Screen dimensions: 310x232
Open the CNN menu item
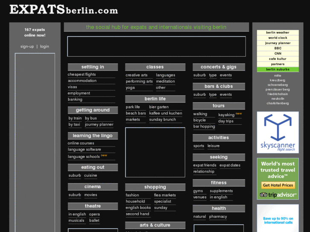tap(278, 54)
